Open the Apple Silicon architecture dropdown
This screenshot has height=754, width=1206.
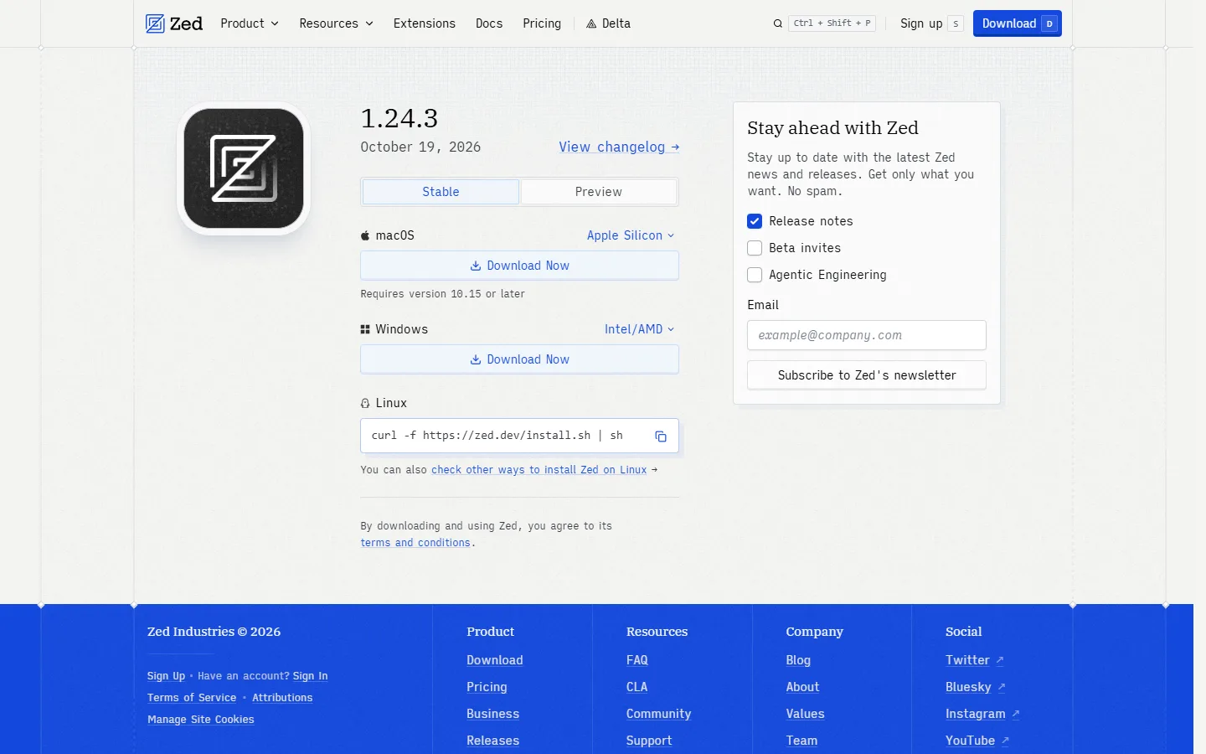coord(631,235)
